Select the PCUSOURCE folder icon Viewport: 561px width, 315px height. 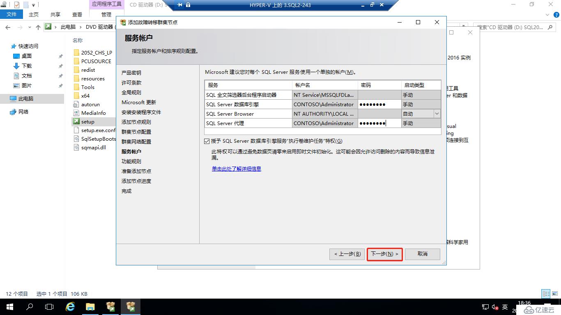[x=76, y=61]
